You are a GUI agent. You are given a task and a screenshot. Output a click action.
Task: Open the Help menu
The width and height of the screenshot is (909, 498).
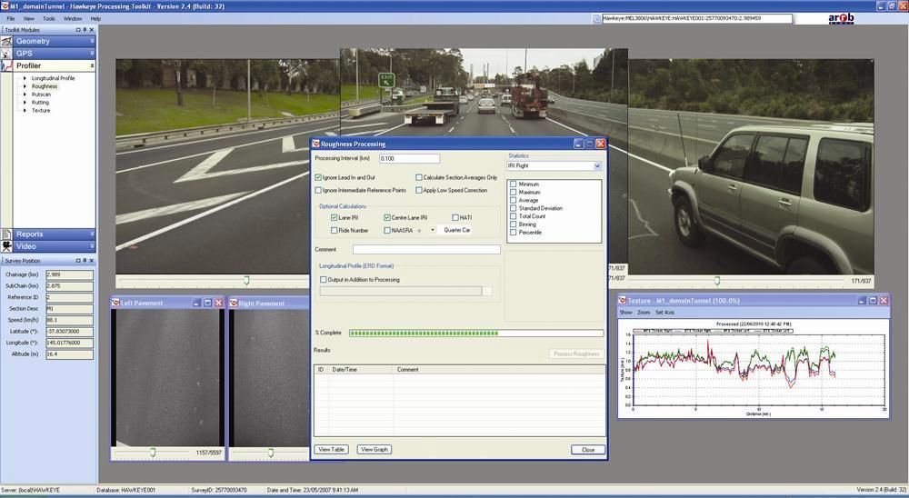click(x=95, y=18)
